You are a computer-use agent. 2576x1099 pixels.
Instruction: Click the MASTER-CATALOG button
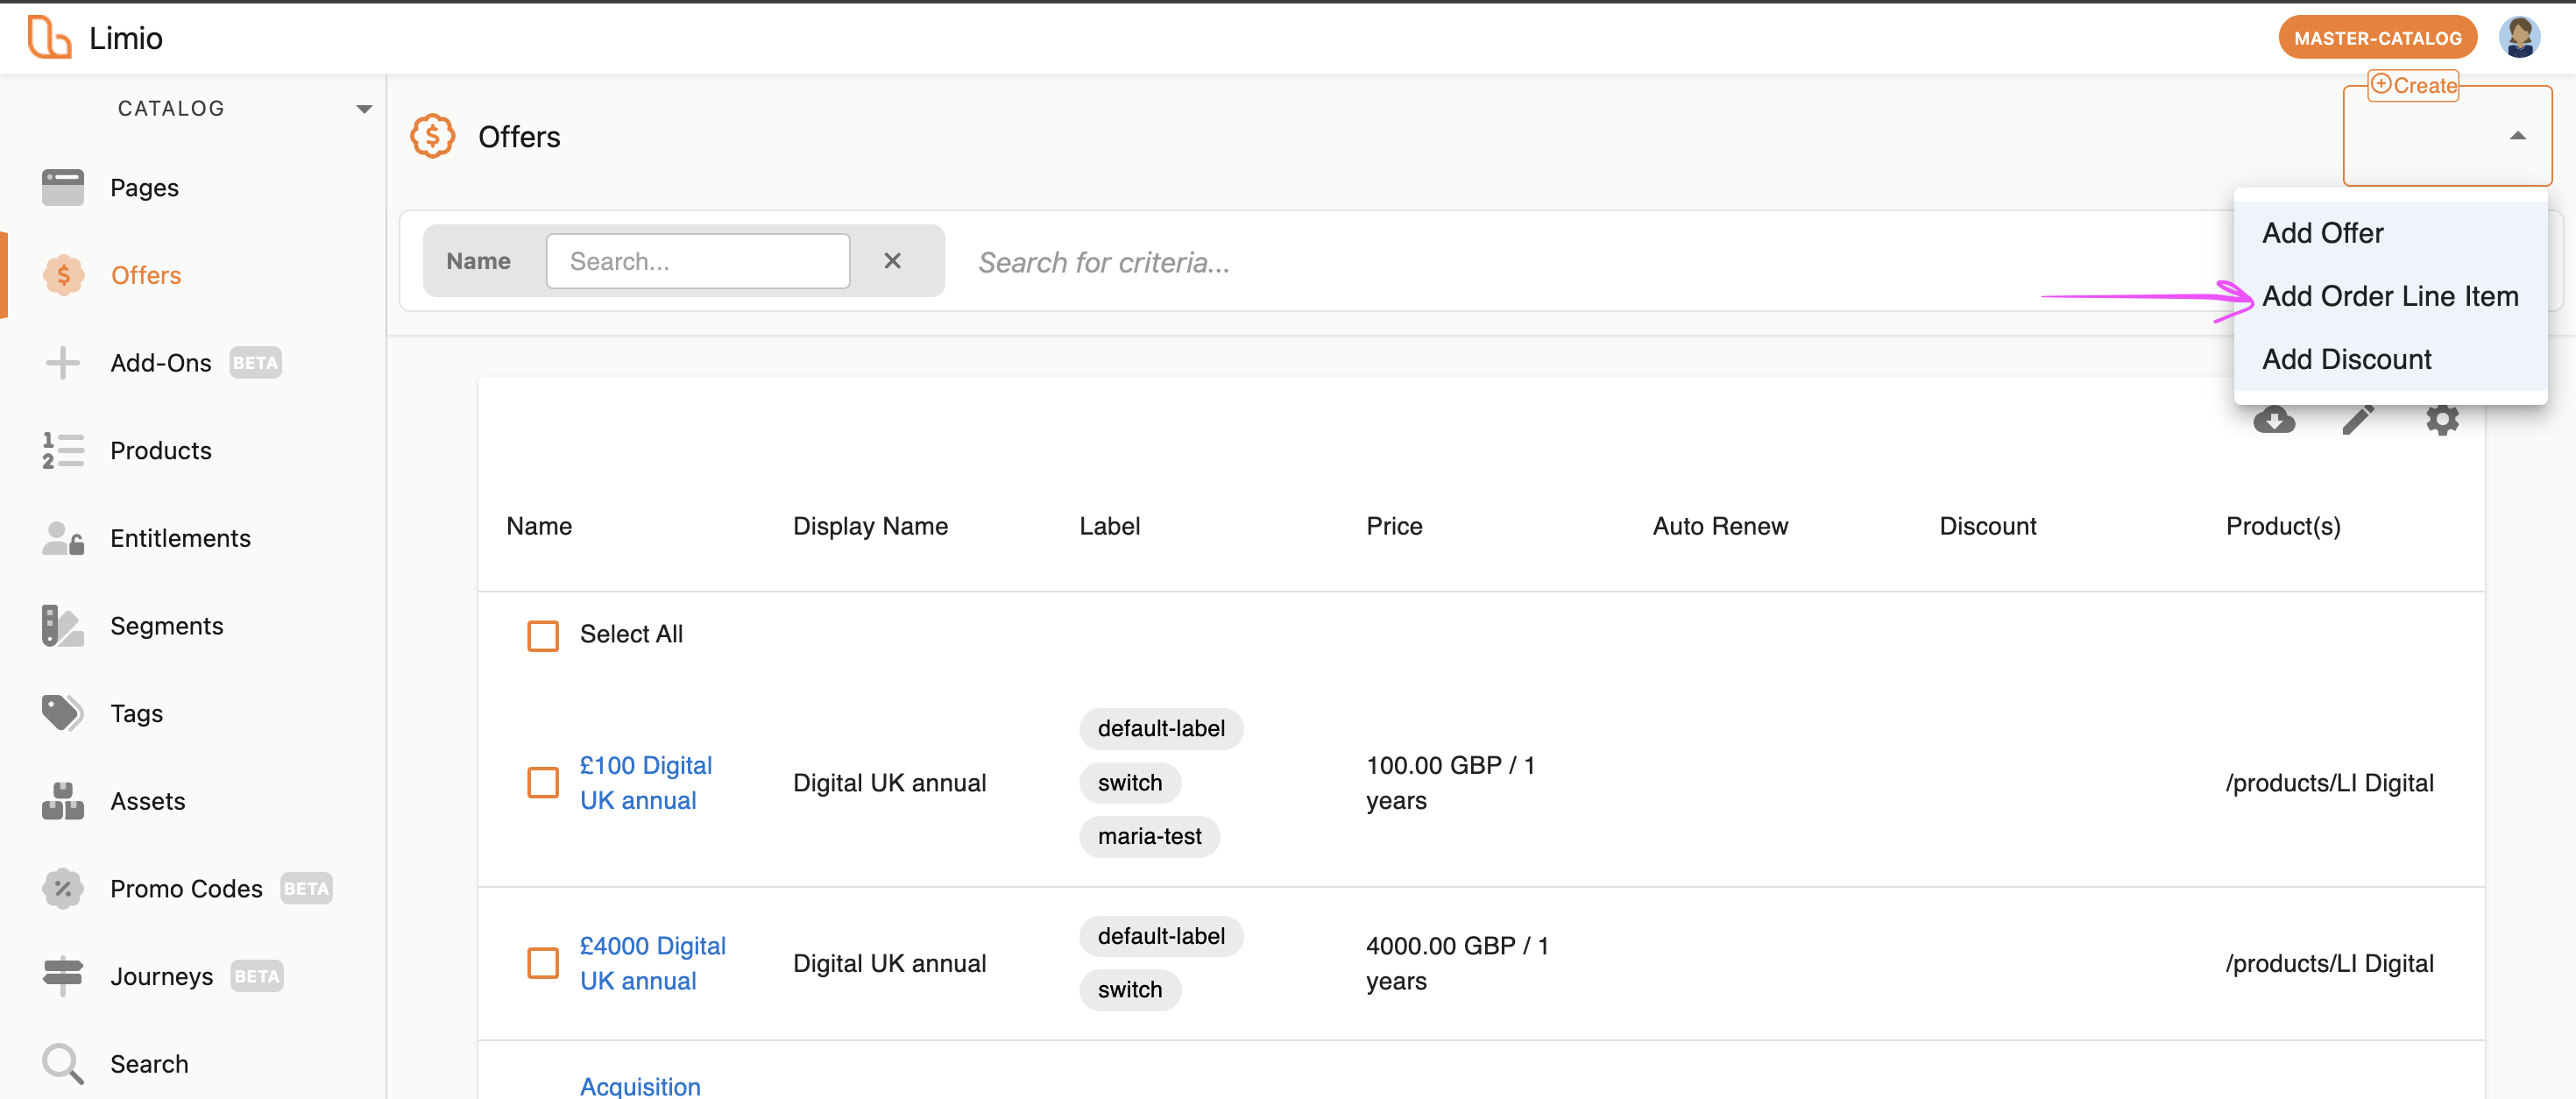tap(2376, 38)
